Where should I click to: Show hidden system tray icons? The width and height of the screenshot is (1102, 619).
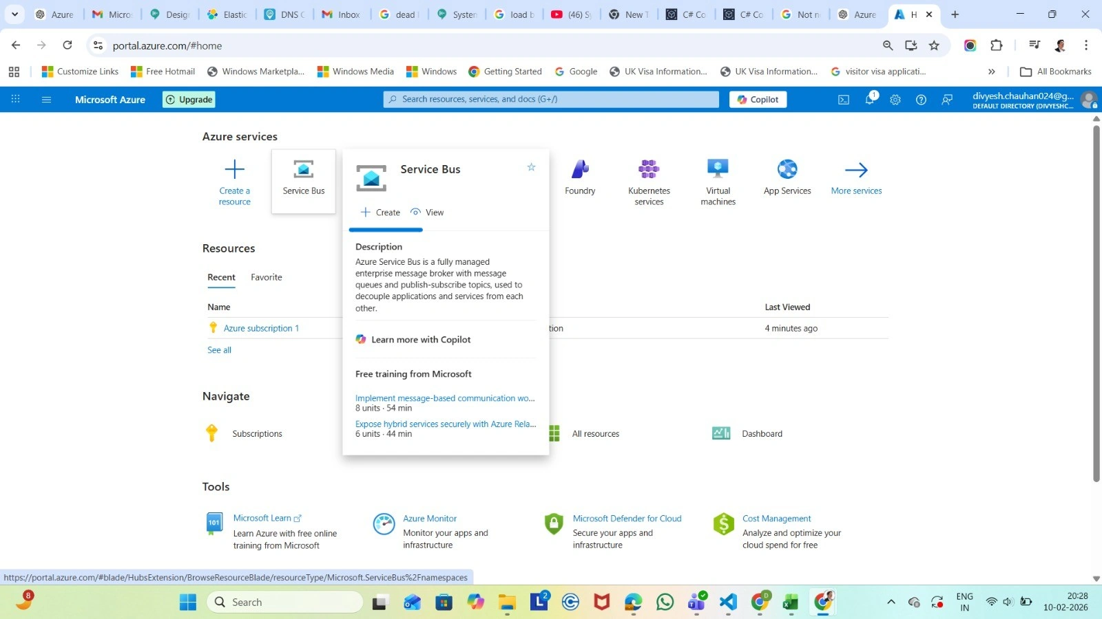[x=891, y=602]
